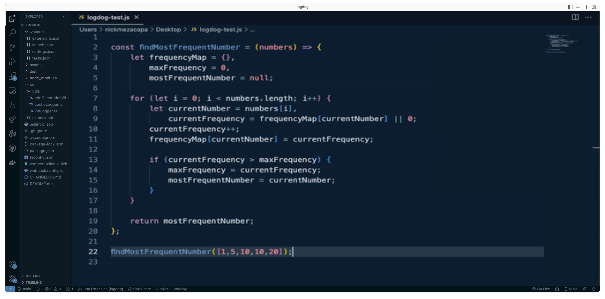The height and width of the screenshot is (299, 605).
Task: Collapse the src folder
Action: tap(33, 84)
